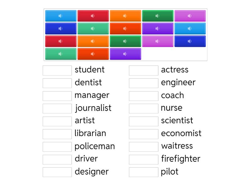Select the empty box next to dentist

coord(57,83)
